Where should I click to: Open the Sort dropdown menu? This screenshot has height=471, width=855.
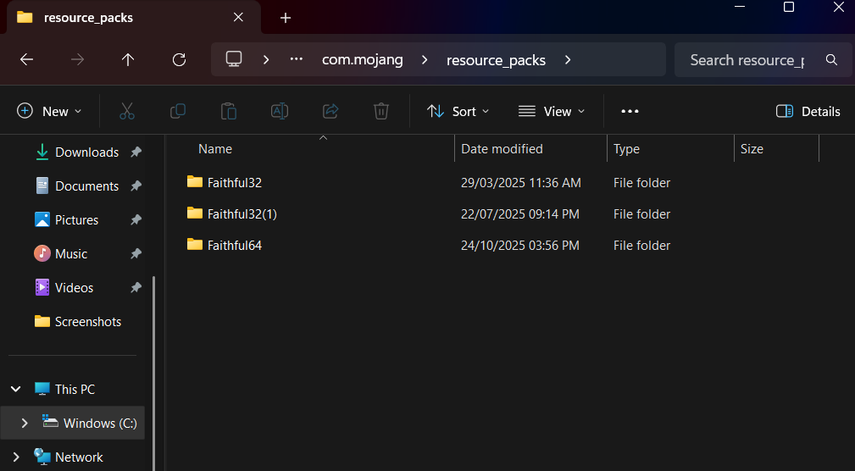tap(458, 111)
